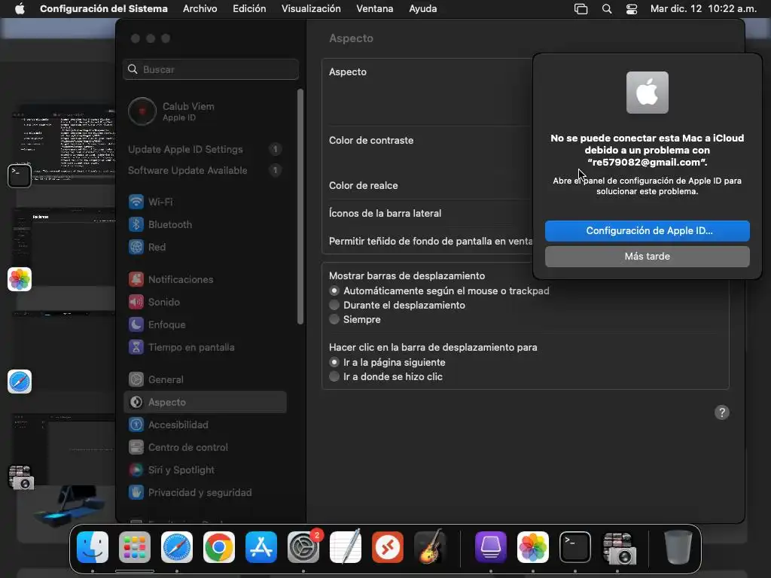Choose Ir a donde se hizo clic

point(334,376)
